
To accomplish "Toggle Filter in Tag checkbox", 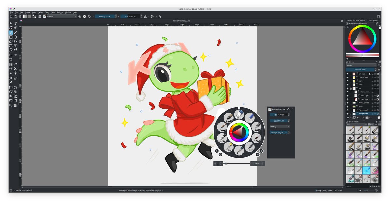I will [x=371, y=186].
